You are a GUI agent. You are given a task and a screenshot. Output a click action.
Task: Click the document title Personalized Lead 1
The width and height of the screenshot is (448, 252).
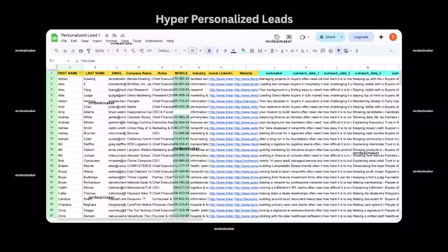click(x=81, y=35)
